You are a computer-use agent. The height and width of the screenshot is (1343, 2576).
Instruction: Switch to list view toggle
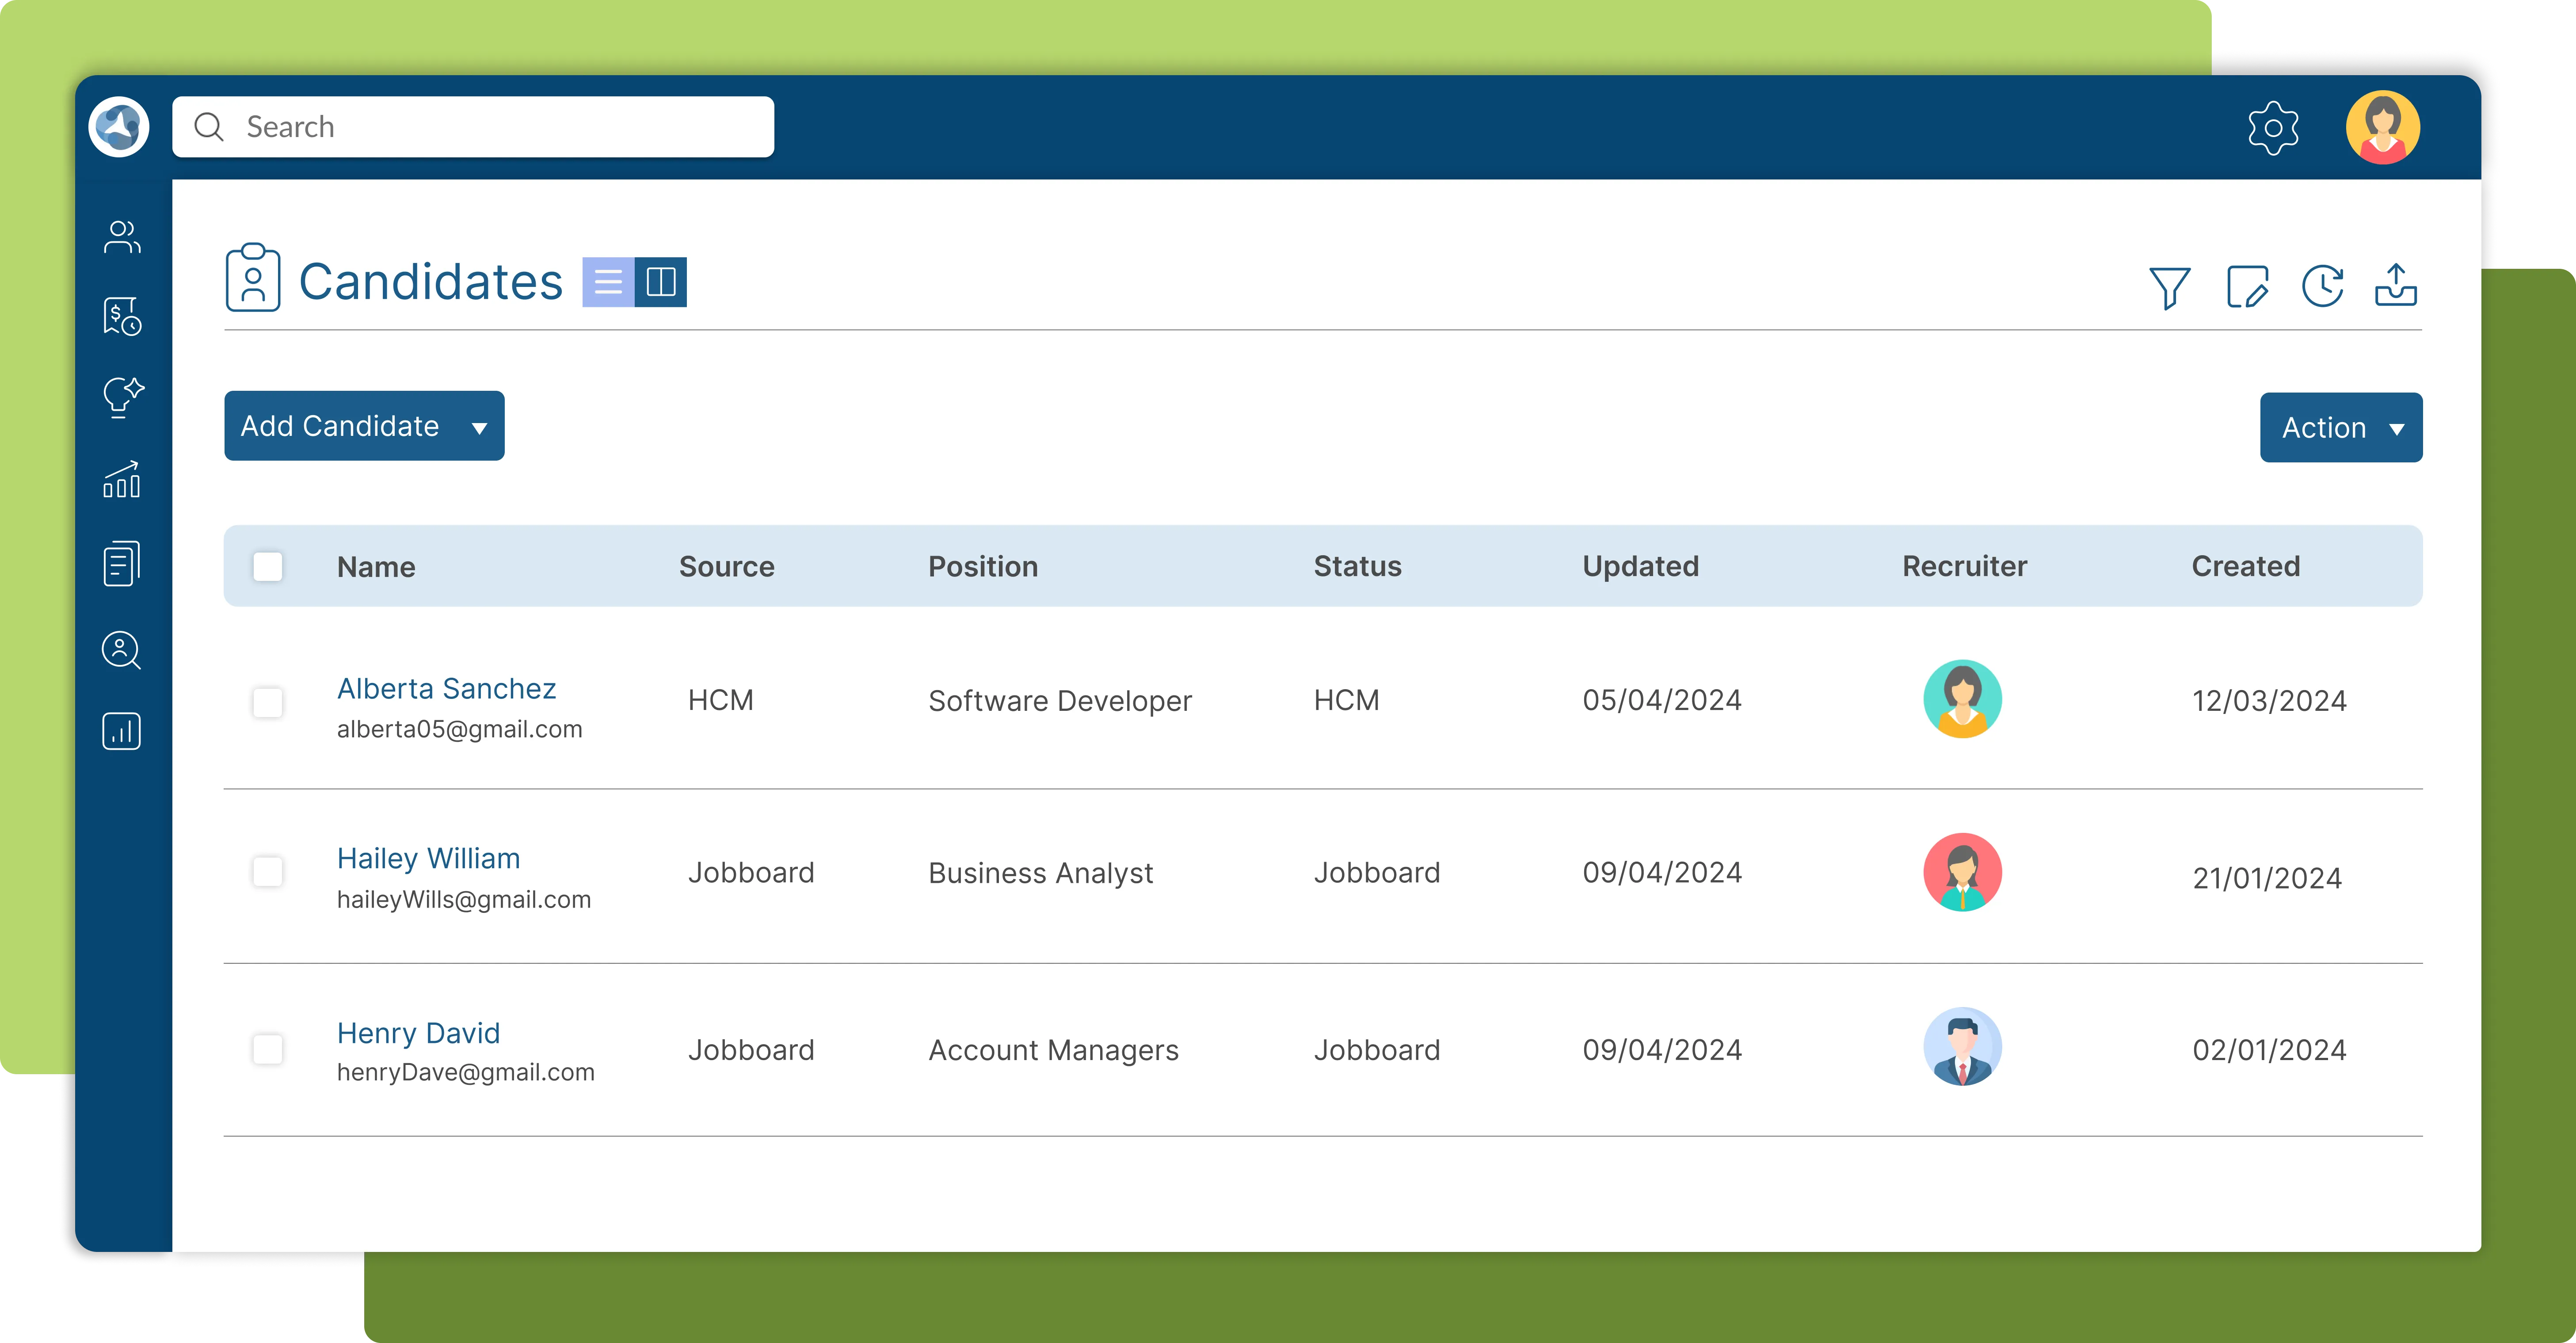tap(608, 282)
